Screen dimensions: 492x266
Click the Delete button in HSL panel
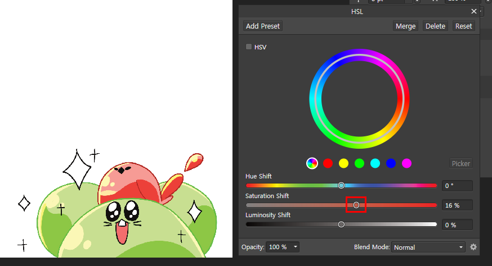pos(435,26)
